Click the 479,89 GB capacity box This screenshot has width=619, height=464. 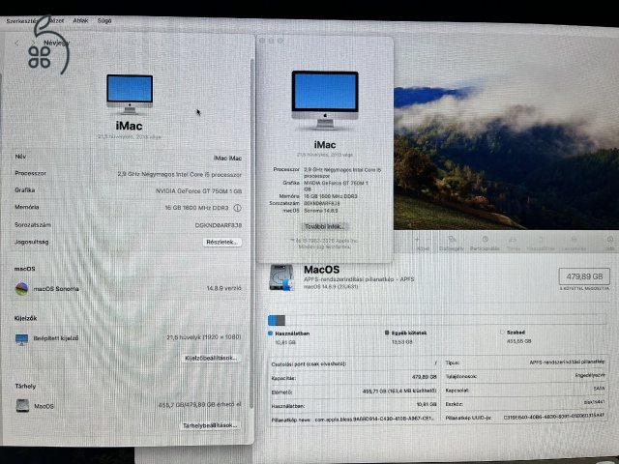tap(584, 276)
